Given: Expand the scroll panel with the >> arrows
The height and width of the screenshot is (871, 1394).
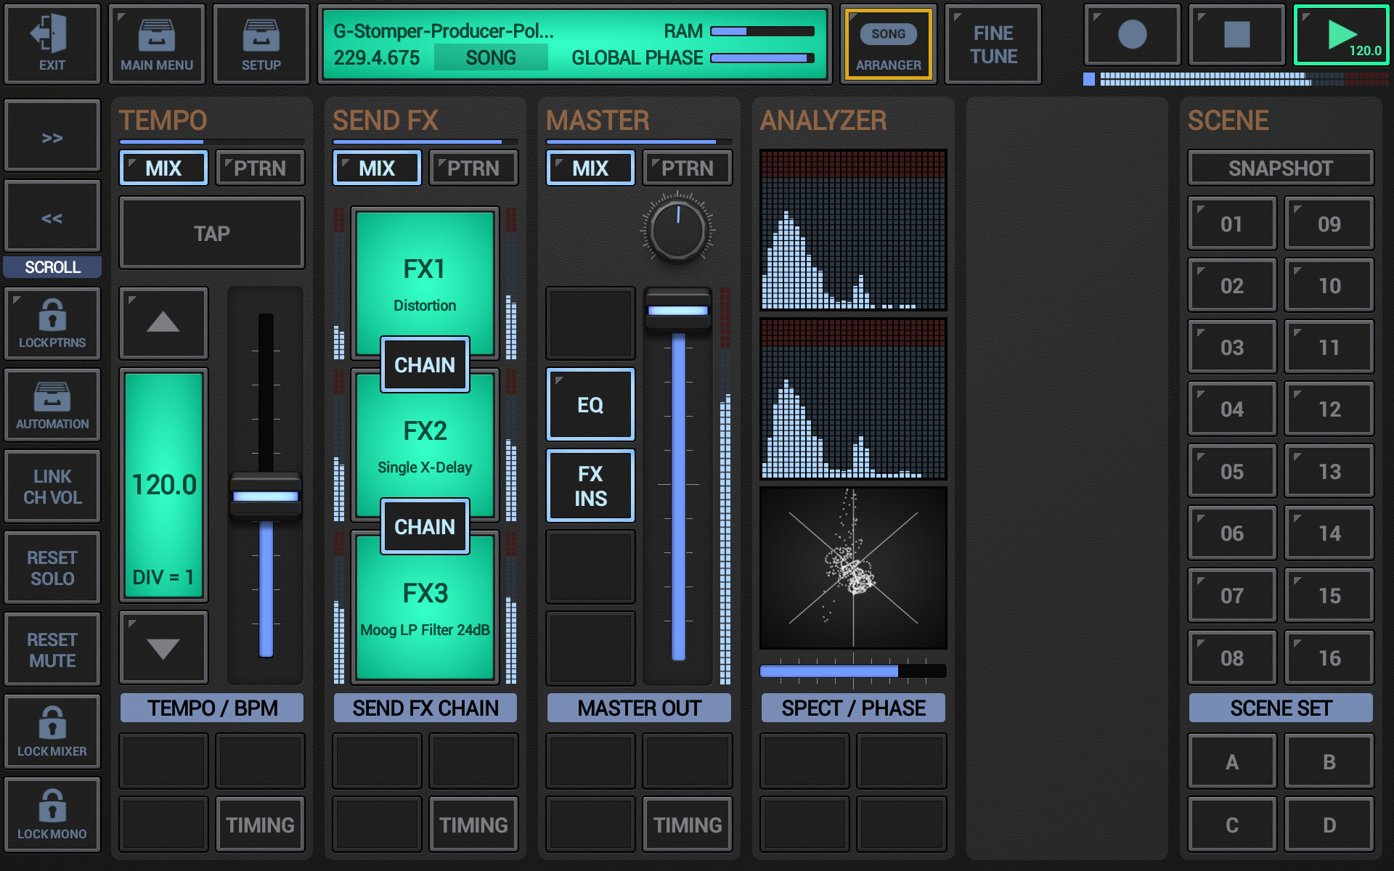Looking at the screenshot, I should (x=52, y=136).
